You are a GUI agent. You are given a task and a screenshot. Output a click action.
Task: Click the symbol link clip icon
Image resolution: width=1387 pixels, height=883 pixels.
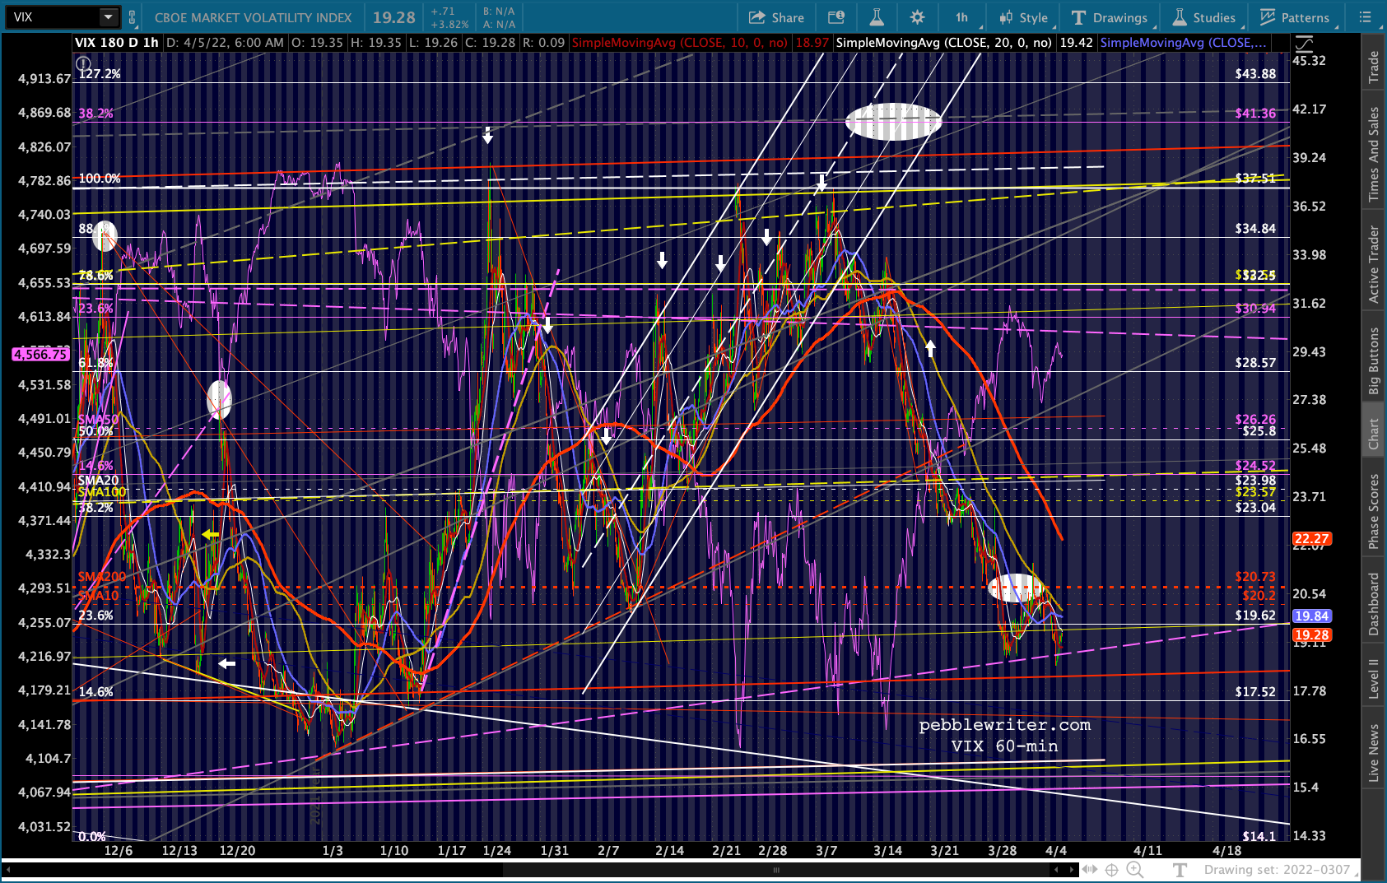133,17
